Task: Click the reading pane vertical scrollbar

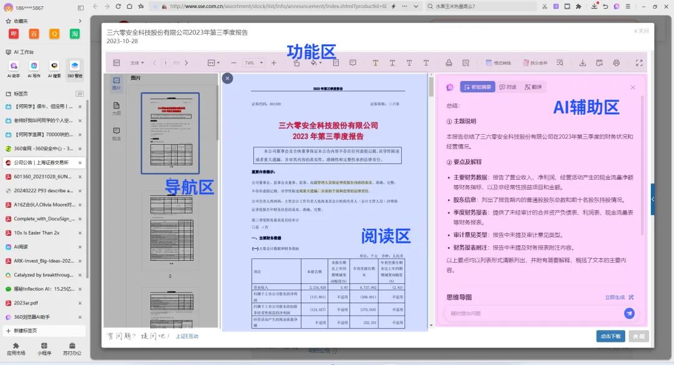Action: pyautogui.click(x=431, y=87)
